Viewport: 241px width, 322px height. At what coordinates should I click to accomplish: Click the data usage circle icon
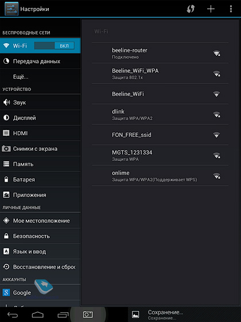6,61
